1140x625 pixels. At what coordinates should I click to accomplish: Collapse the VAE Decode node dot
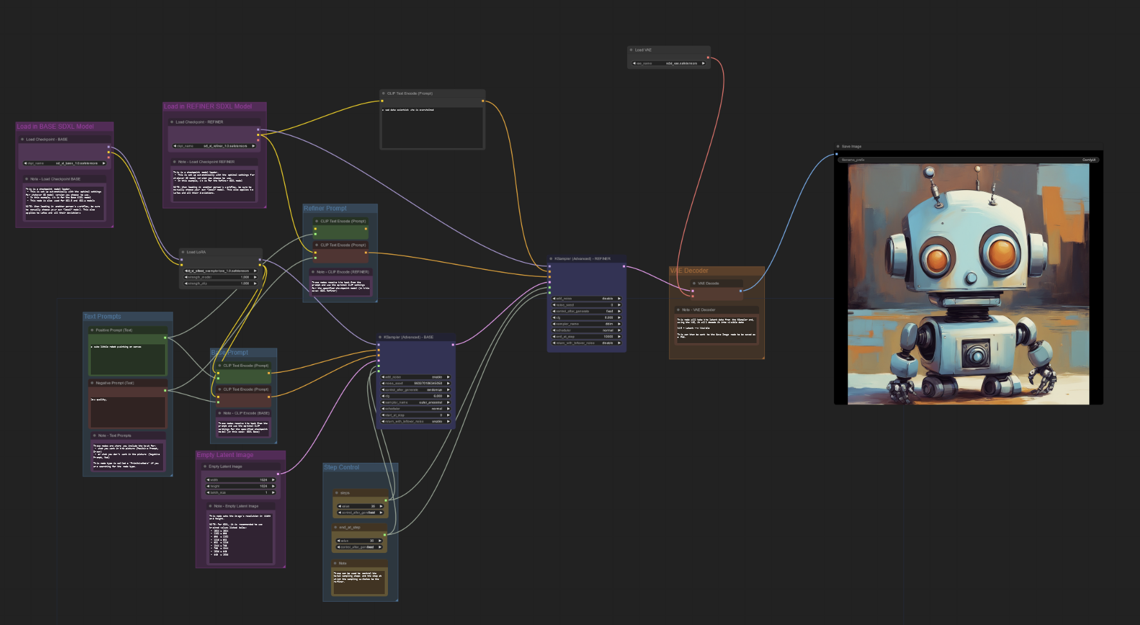tap(694, 283)
